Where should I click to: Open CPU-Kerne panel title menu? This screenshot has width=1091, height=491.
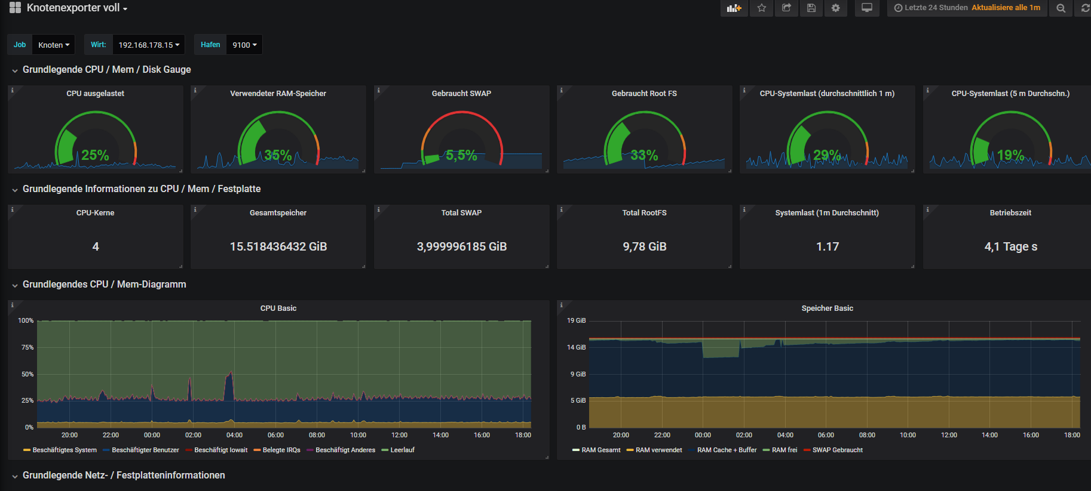coord(96,213)
